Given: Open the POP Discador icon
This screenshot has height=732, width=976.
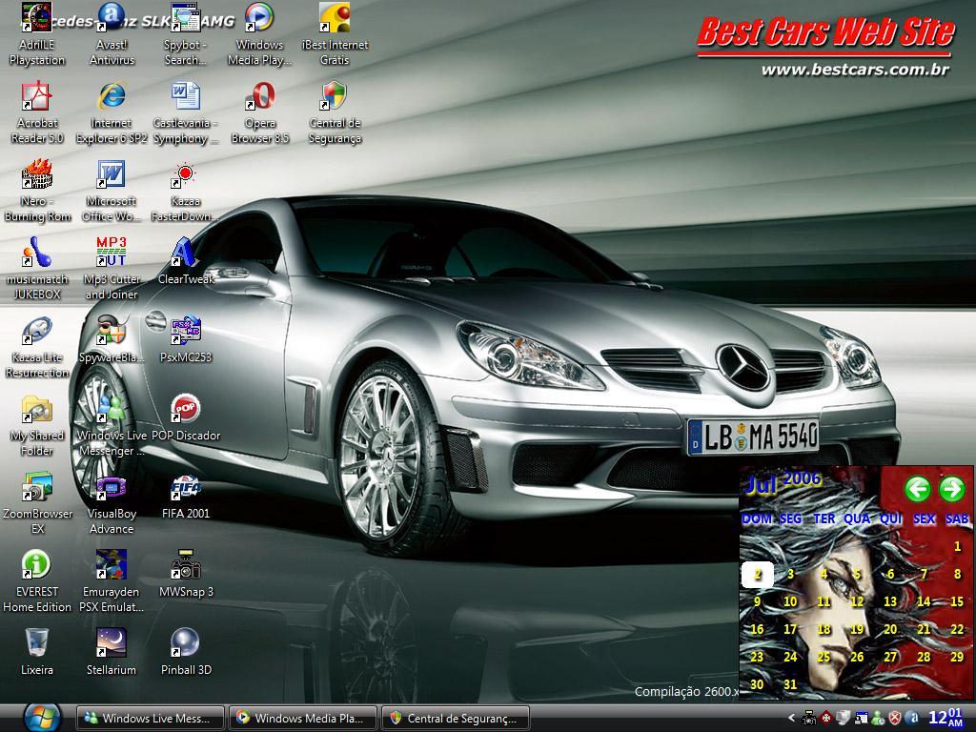Looking at the screenshot, I should (x=186, y=418).
